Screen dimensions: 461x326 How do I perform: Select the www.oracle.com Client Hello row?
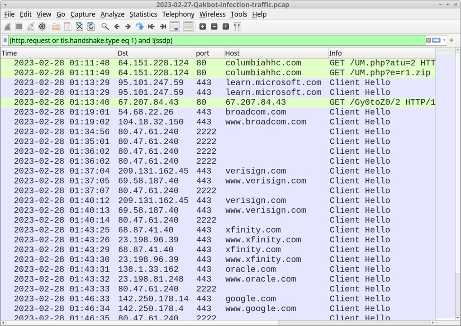click(218, 279)
